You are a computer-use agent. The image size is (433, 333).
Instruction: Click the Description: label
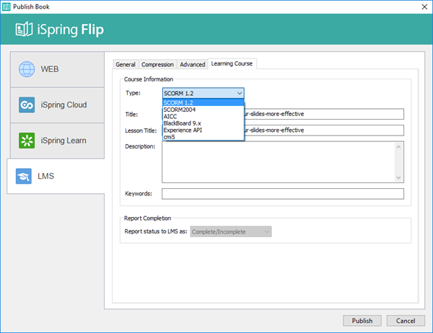pos(140,146)
